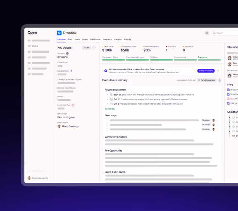This screenshot has width=238, height=211.
Task: Open the Executive summary three-dot menu
Action: 219,80
